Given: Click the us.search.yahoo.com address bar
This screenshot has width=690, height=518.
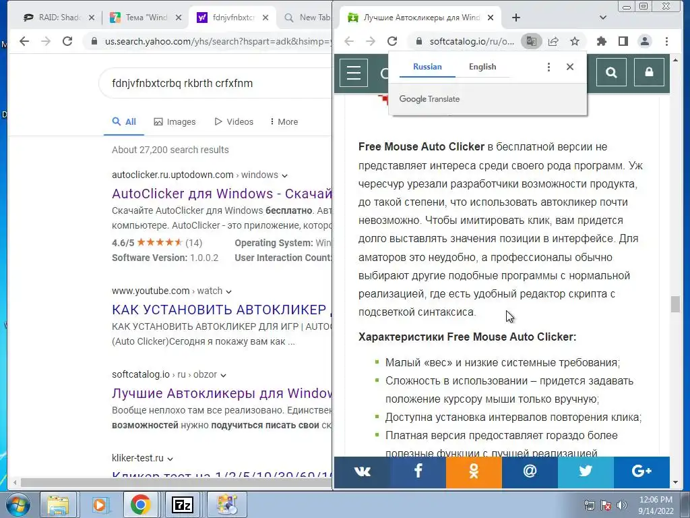Looking at the screenshot, I should click(x=209, y=41).
